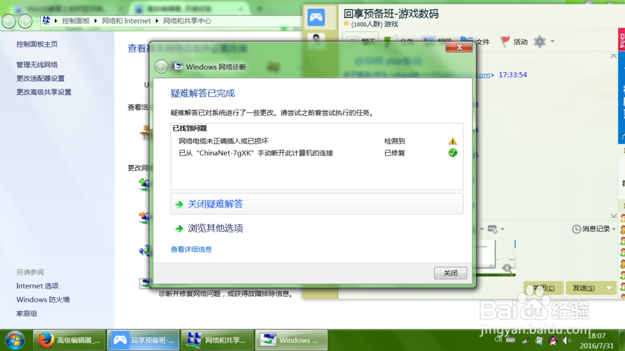The image size is (625, 351).
Task: Collapse the QQ chat area up chevron
Action: coord(614,57)
